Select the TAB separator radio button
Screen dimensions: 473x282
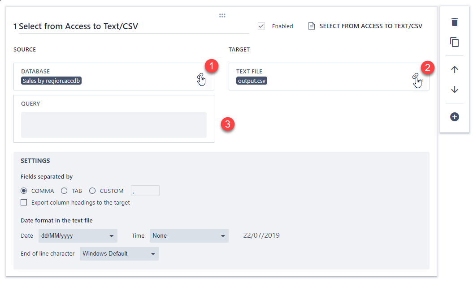64,191
